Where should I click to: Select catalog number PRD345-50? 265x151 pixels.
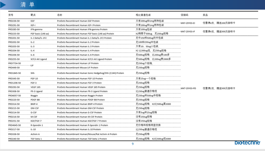tap(14, 79)
